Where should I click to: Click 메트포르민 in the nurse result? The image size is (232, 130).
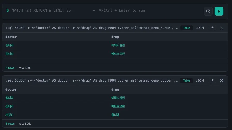(118, 54)
